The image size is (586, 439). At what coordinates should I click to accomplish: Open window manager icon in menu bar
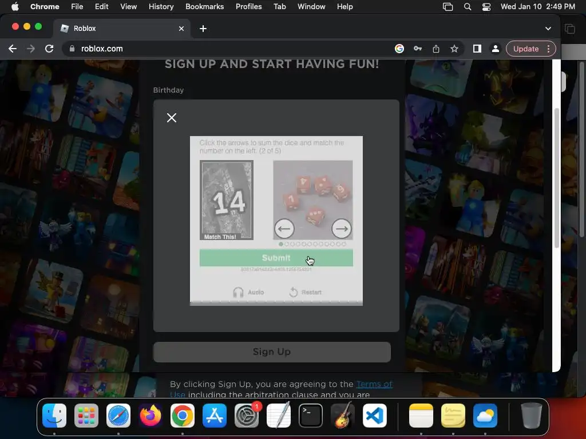448,7
